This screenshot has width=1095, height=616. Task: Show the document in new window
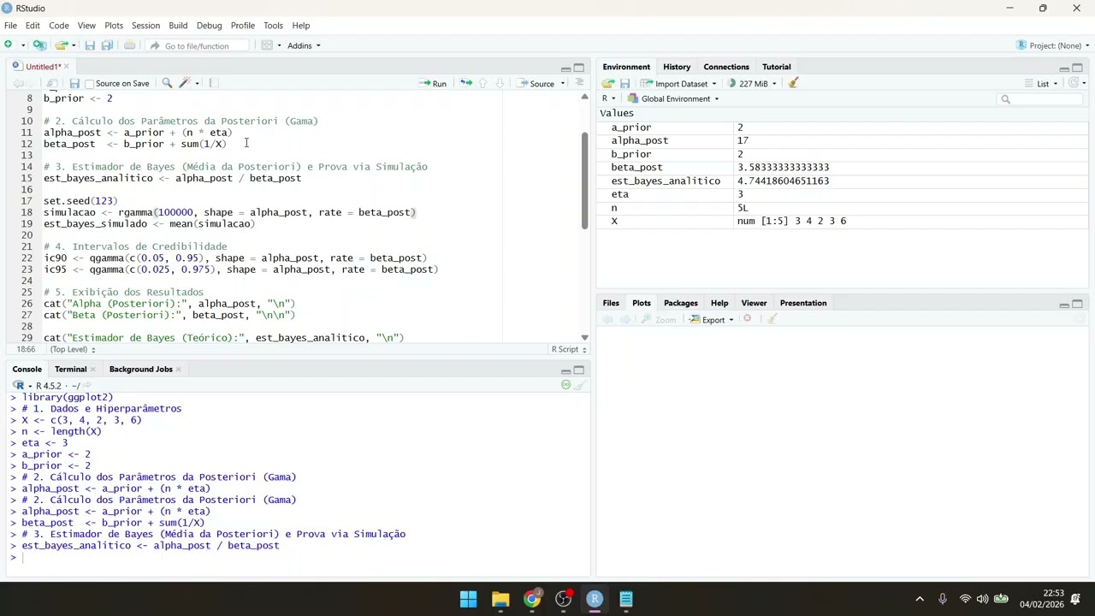pos(52,83)
